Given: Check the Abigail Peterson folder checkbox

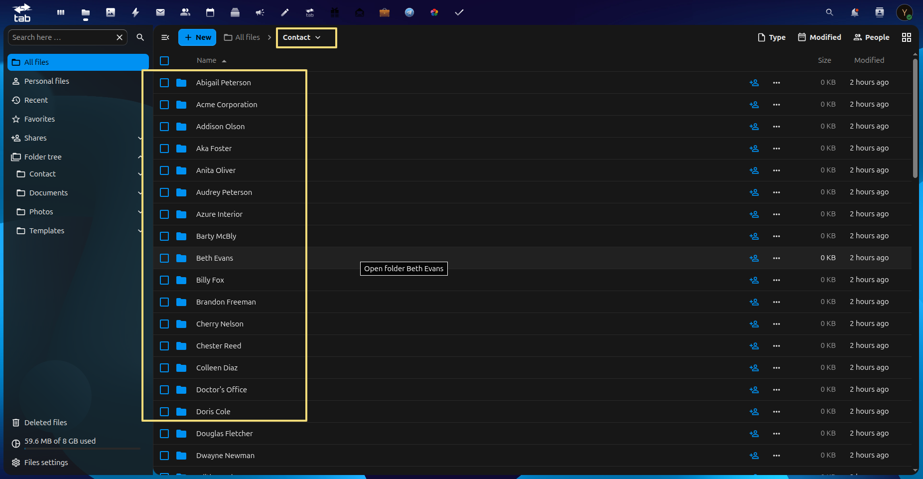Looking at the screenshot, I should pyautogui.click(x=164, y=83).
